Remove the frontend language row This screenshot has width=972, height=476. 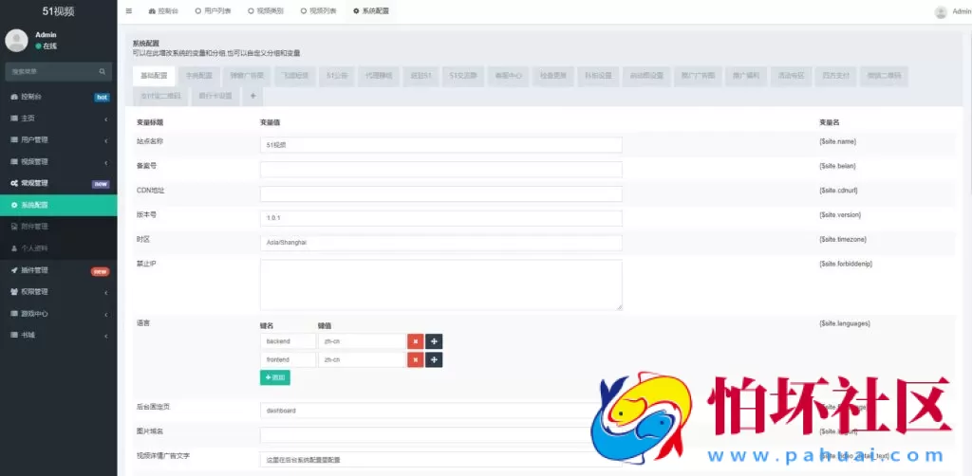point(416,359)
